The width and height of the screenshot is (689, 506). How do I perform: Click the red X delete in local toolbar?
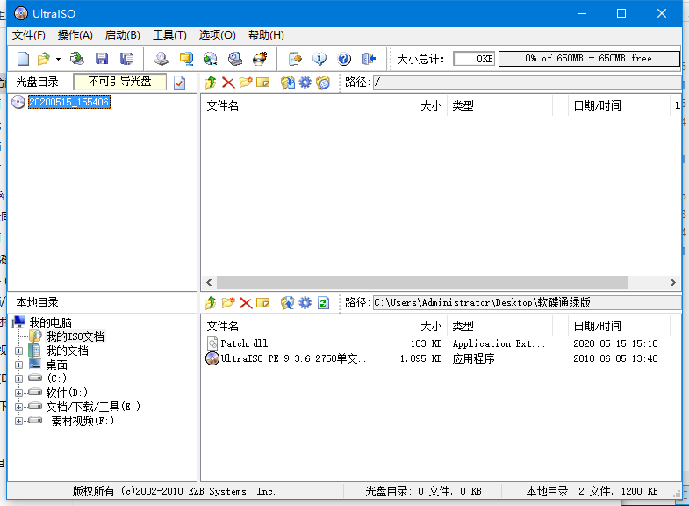click(246, 303)
